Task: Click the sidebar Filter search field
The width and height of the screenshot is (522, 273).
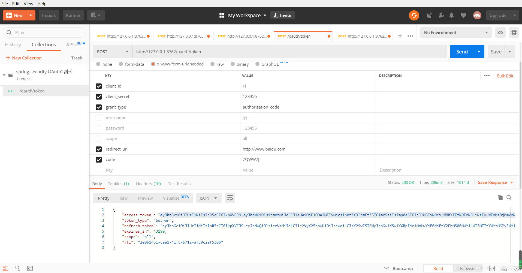Action: [44, 32]
